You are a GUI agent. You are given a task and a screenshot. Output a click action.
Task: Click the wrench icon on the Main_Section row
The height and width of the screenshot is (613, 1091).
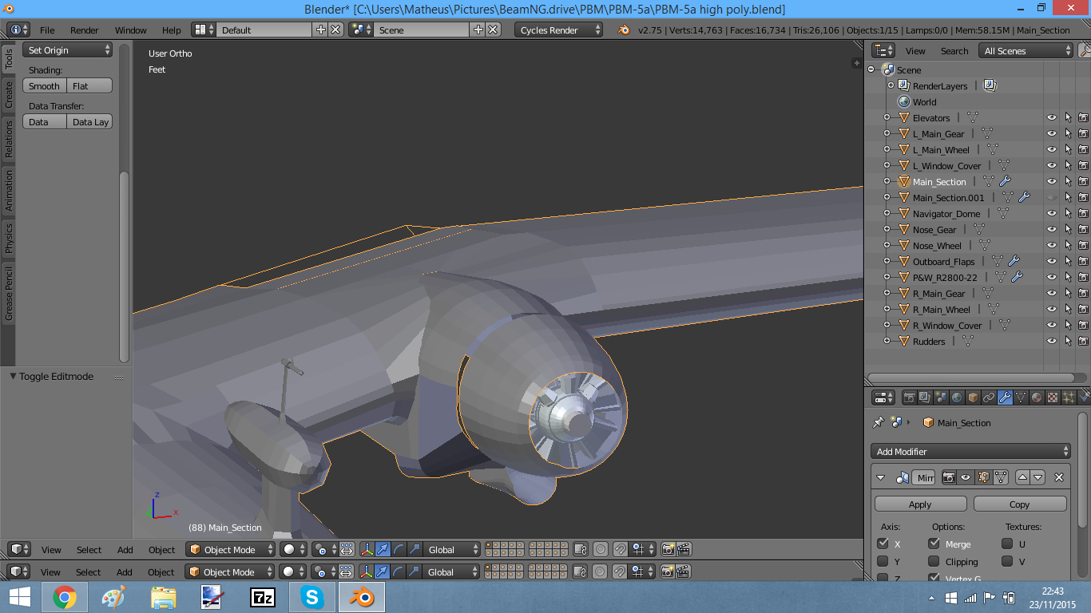click(1005, 181)
